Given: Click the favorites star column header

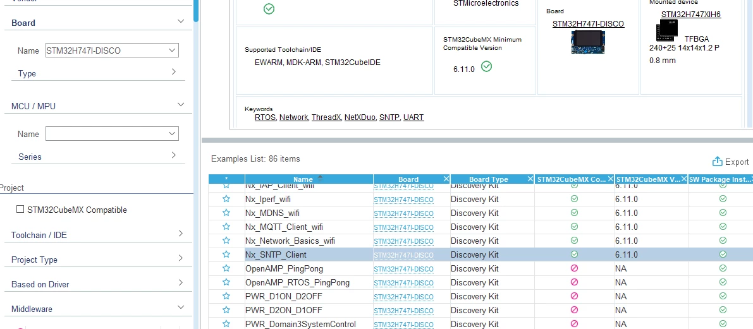Looking at the screenshot, I should 226,179.
